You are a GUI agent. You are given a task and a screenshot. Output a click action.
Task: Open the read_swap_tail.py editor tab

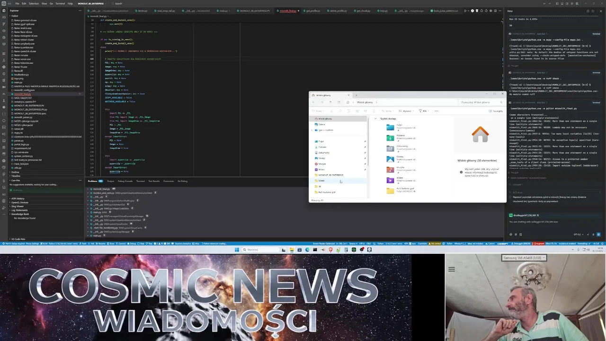point(166,10)
